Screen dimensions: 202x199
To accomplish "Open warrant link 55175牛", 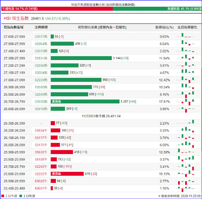I will click(41, 145).
